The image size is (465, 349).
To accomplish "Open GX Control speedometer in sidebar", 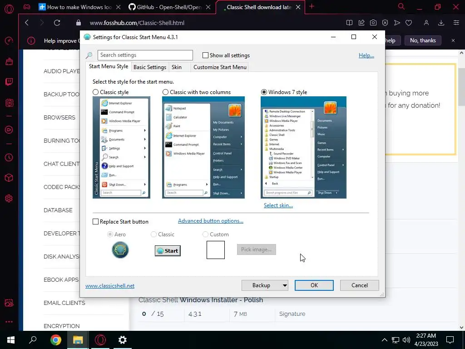I will point(9,40).
